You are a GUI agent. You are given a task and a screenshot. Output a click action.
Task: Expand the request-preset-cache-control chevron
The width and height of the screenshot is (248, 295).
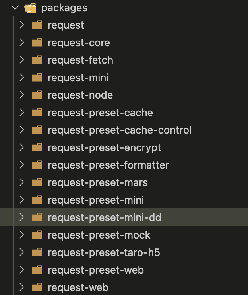(21, 130)
